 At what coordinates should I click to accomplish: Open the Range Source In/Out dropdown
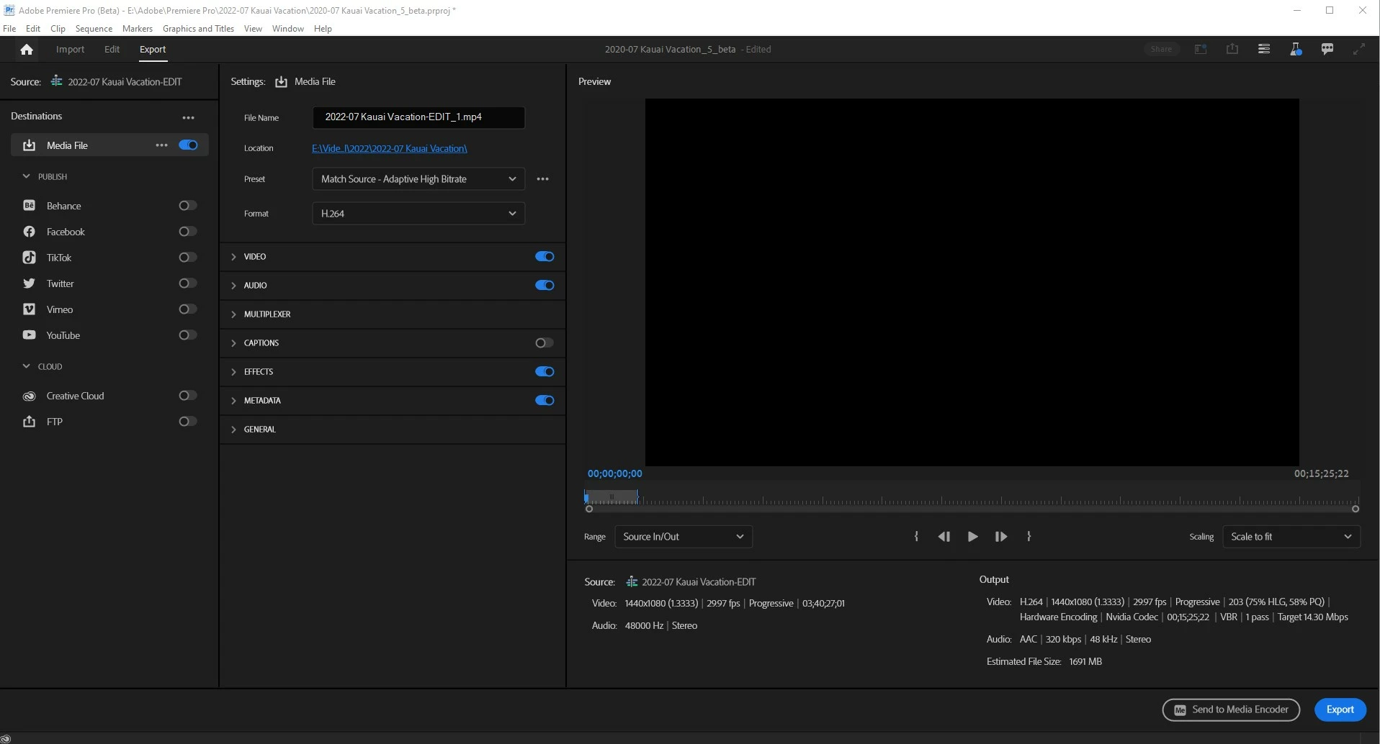[684, 537]
